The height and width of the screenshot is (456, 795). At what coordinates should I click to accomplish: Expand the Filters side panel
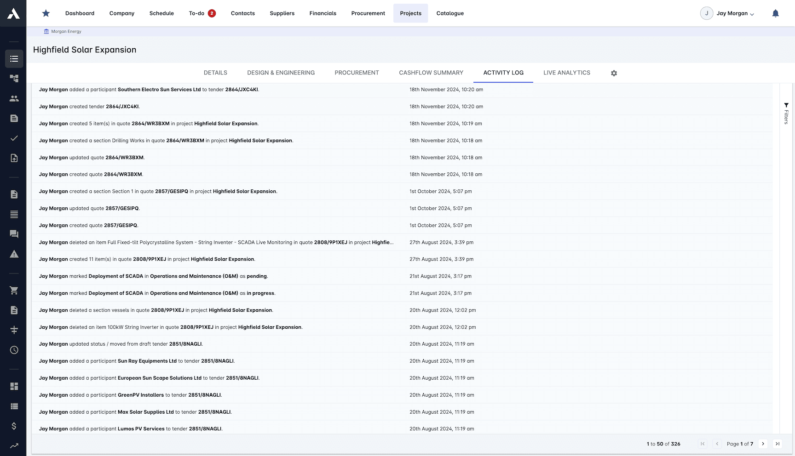[x=786, y=113]
